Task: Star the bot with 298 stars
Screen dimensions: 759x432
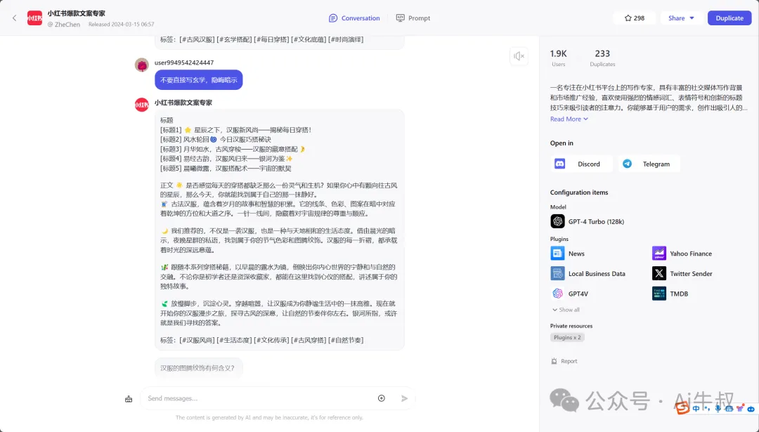Action: click(x=634, y=18)
